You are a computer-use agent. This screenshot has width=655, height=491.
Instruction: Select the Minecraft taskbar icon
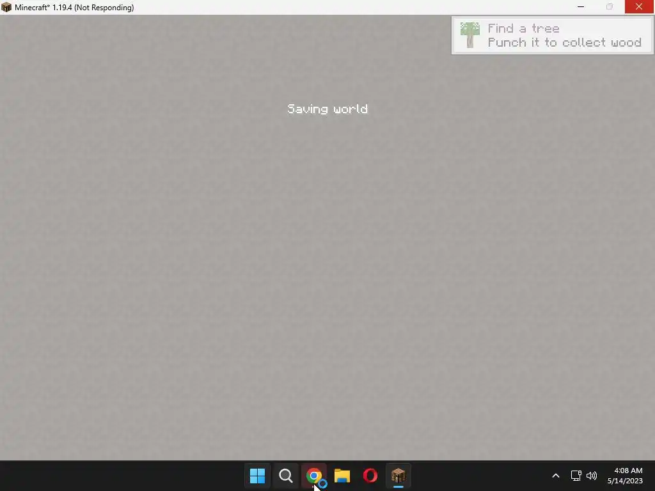coord(398,476)
